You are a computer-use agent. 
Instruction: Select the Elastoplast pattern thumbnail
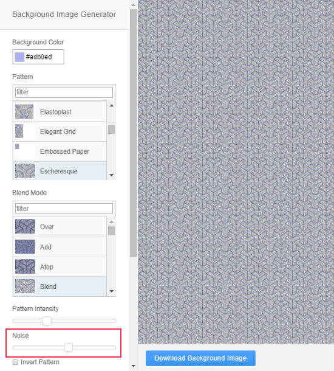click(x=24, y=112)
